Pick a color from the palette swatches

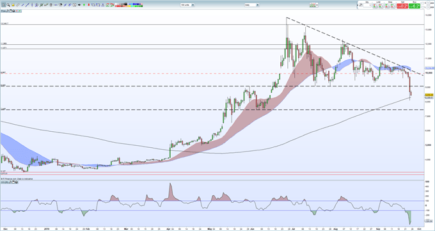[x=129, y=4]
